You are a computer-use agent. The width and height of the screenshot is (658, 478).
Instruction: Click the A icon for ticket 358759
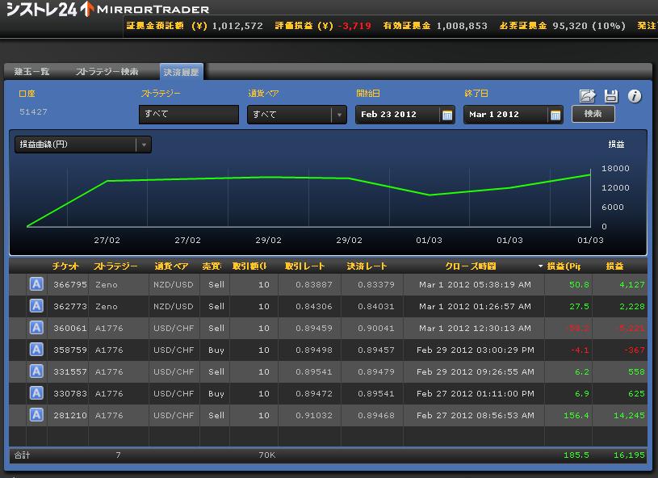pyautogui.click(x=36, y=350)
